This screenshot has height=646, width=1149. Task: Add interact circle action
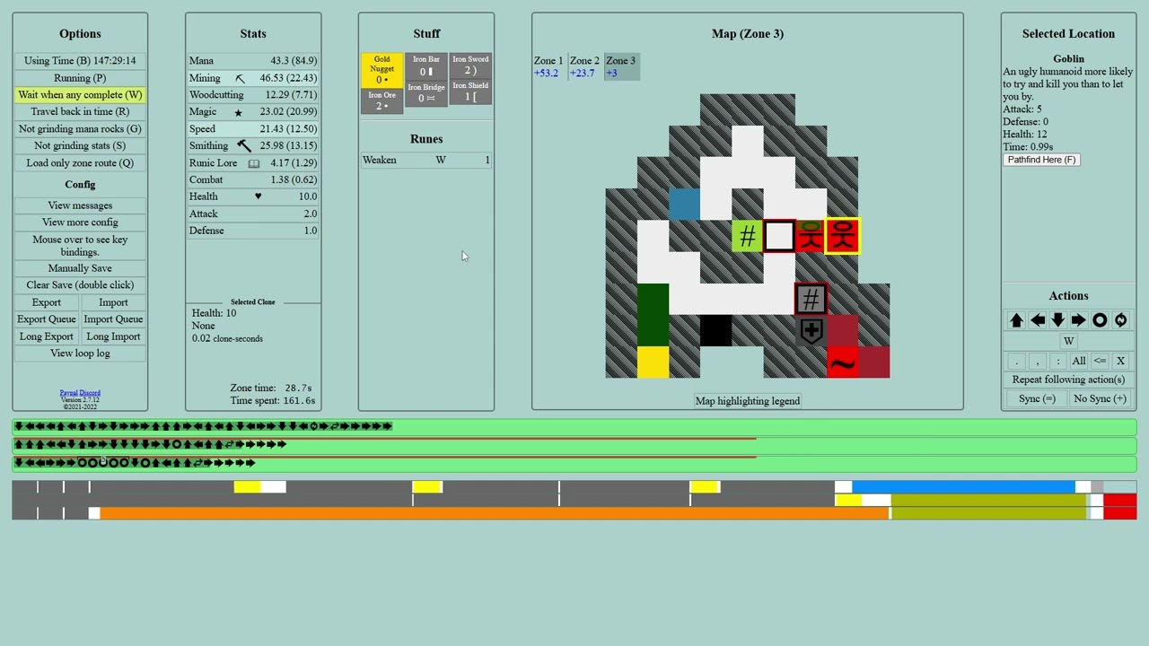coord(1100,320)
